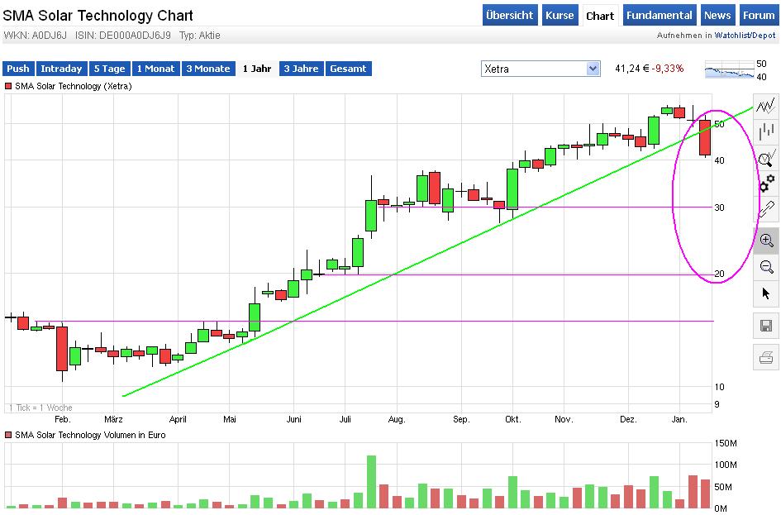Select the pencil drawing tool
The width and height of the screenshot is (781, 515).
(767, 208)
